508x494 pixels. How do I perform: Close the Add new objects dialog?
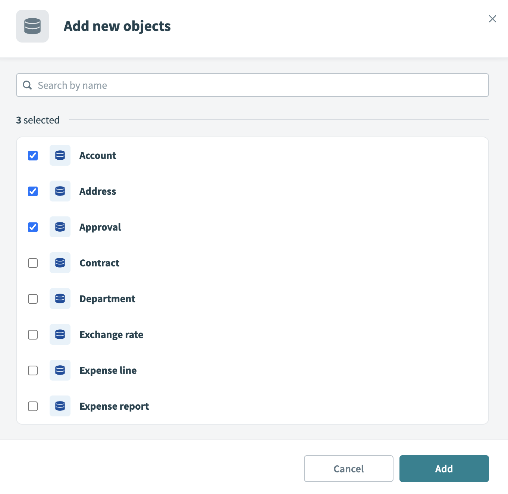point(492,19)
